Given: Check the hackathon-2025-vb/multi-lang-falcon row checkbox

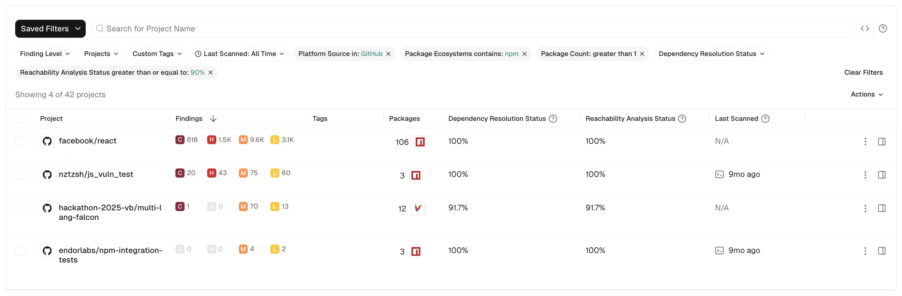Looking at the screenshot, I should [x=20, y=208].
